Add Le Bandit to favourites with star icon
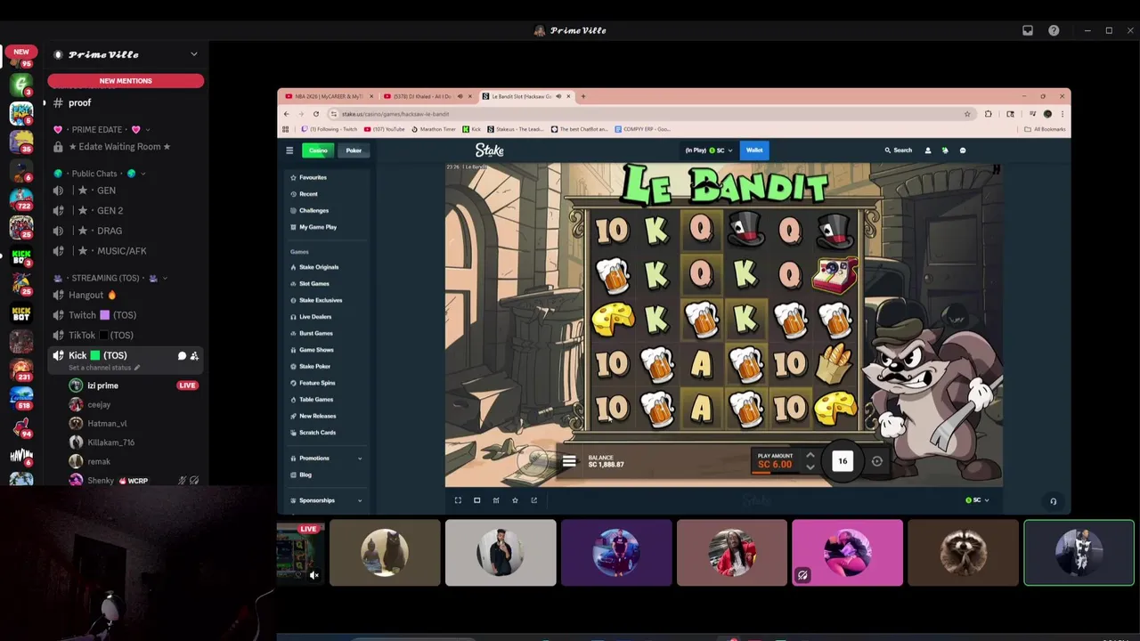This screenshot has width=1140, height=641. [x=515, y=500]
